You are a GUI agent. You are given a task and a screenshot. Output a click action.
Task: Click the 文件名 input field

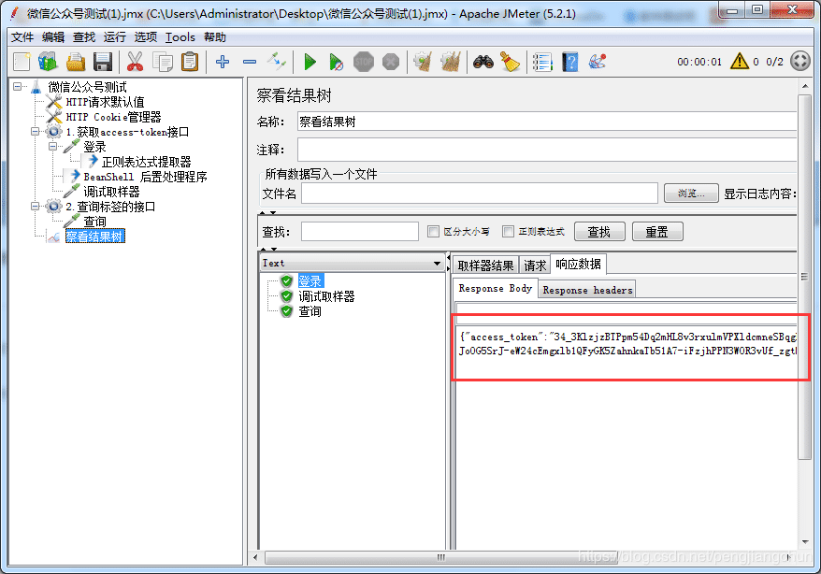click(x=480, y=194)
